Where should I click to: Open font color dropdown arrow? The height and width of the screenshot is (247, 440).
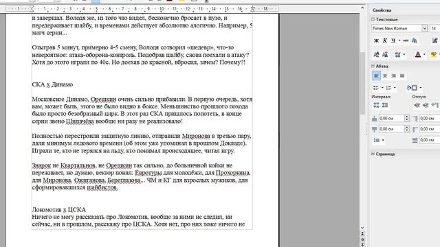[x=424, y=54]
